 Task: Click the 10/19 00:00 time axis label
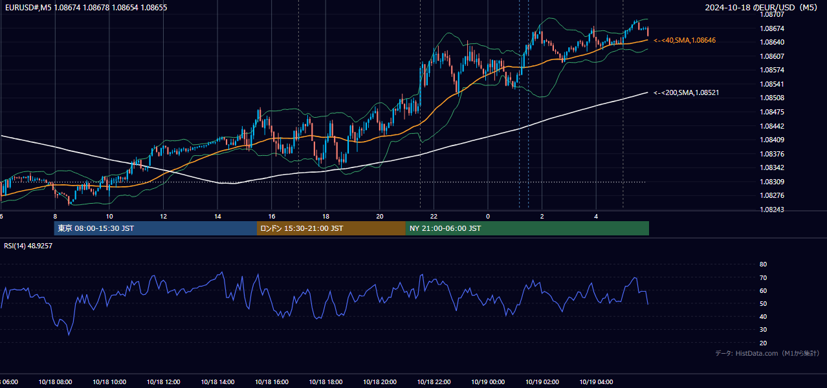click(x=488, y=382)
